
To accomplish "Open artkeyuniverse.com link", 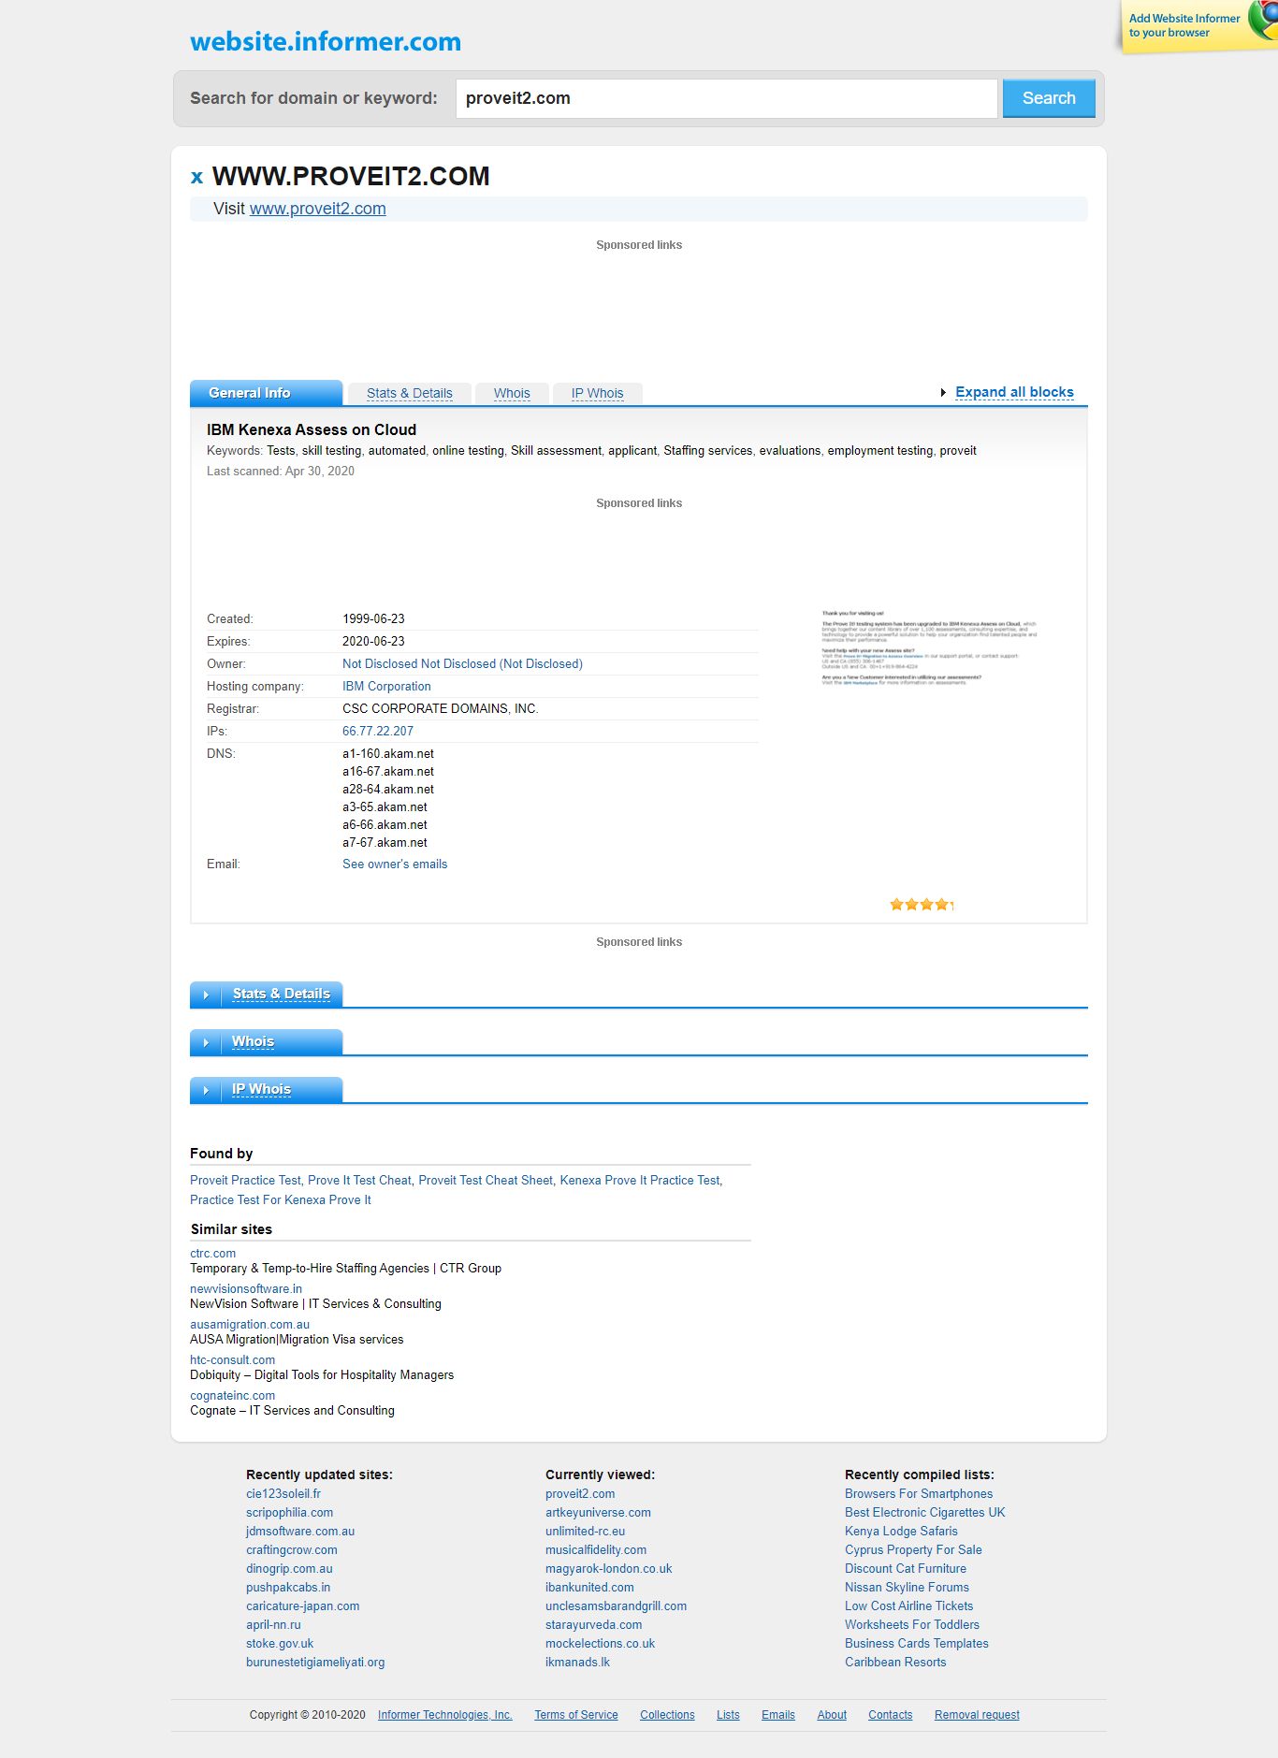I will (x=598, y=1513).
